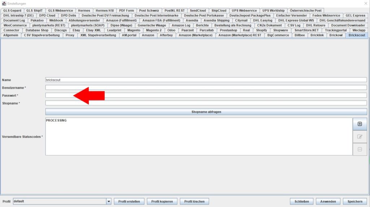Open the Österreichische Post tab
370x207 pixels.
coord(306,10)
